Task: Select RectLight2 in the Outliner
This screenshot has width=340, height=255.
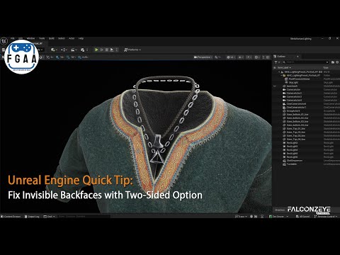Action: coord(293,143)
